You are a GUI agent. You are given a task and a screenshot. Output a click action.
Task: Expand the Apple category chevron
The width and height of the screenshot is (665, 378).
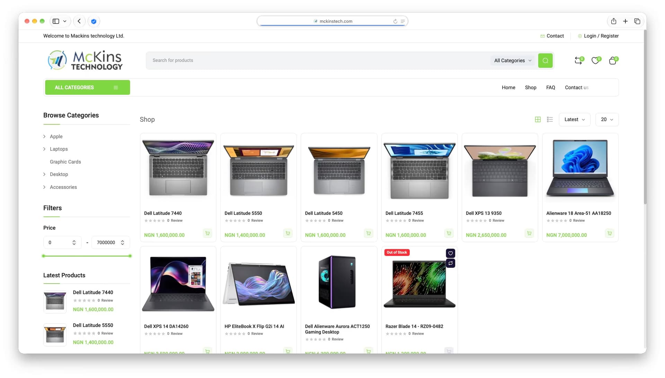(x=44, y=136)
